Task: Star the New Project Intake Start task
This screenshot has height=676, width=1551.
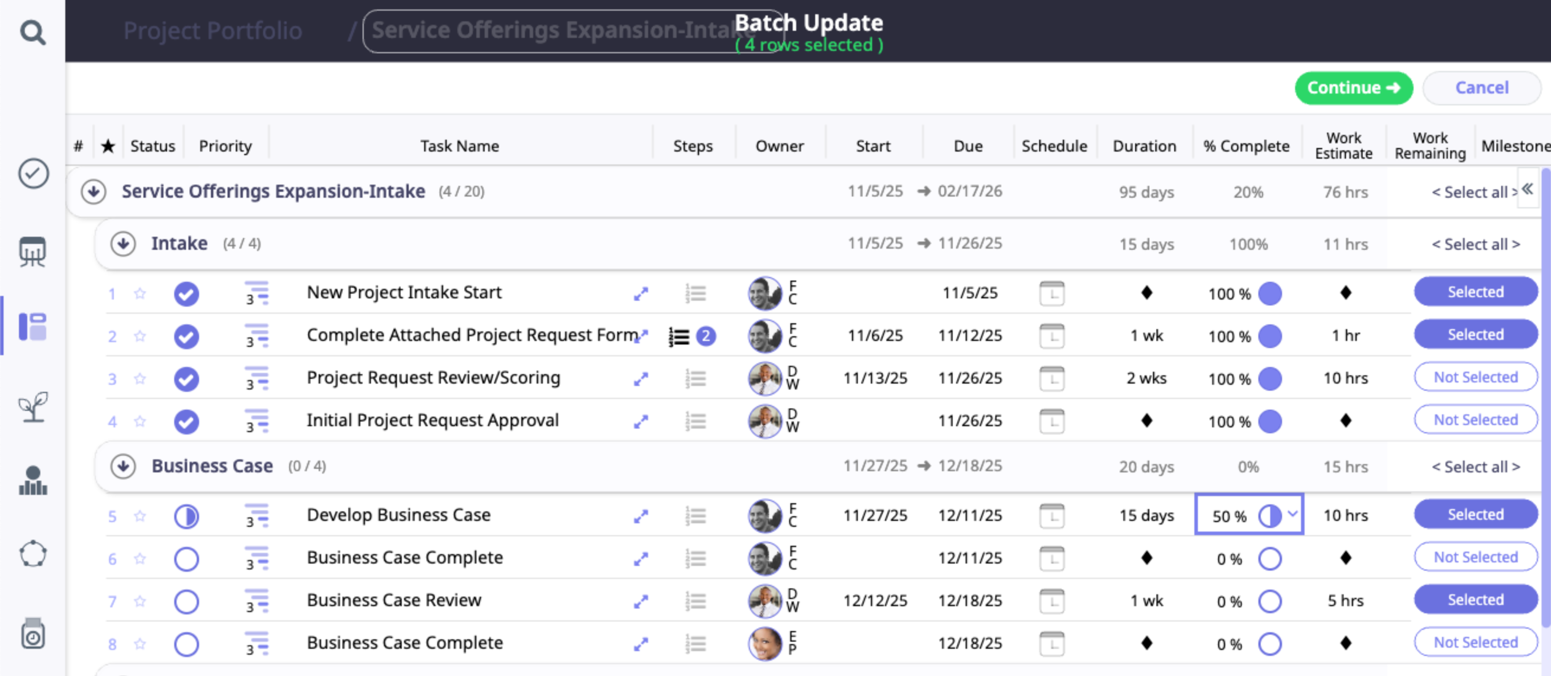Action: [x=140, y=294]
